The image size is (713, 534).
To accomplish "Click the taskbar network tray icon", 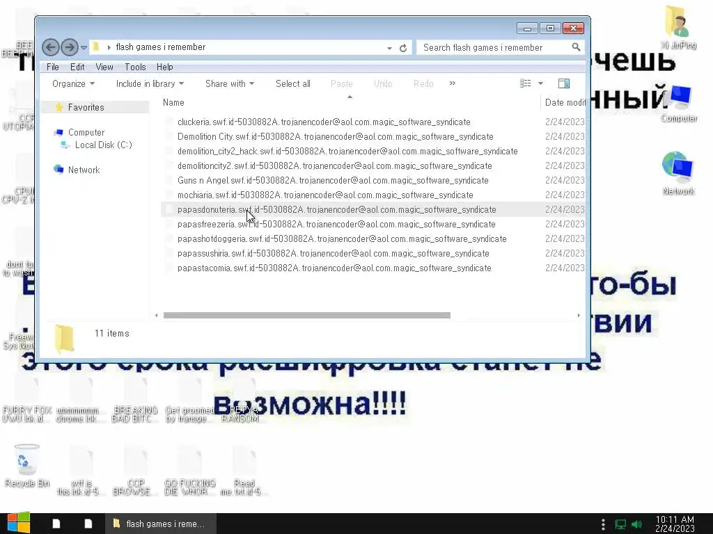I will (620, 524).
